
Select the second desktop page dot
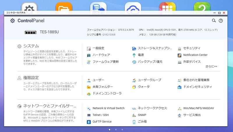pos(116,130)
